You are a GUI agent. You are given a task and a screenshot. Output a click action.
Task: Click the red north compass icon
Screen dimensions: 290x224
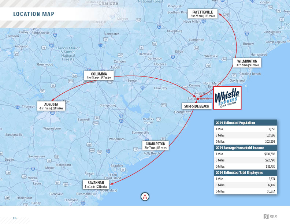coord(145,197)
